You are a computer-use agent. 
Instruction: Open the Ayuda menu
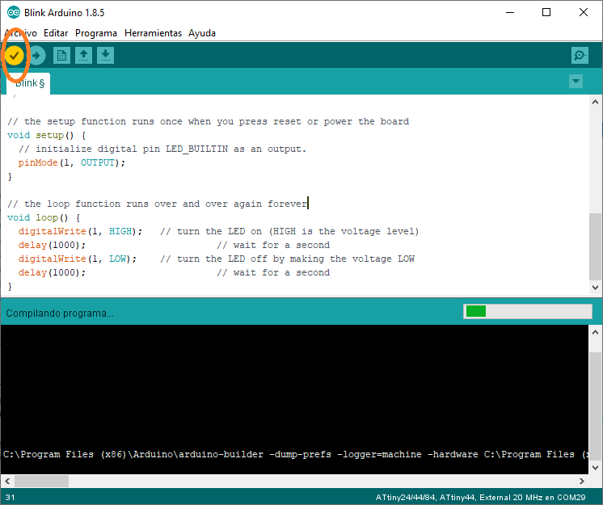[202, 33]
